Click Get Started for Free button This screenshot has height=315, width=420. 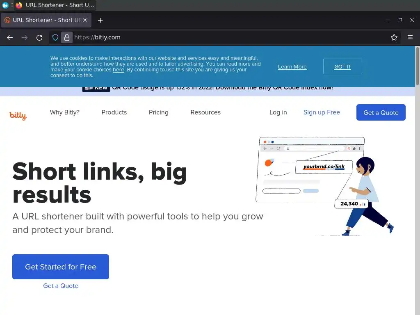[x=61, y=267]
